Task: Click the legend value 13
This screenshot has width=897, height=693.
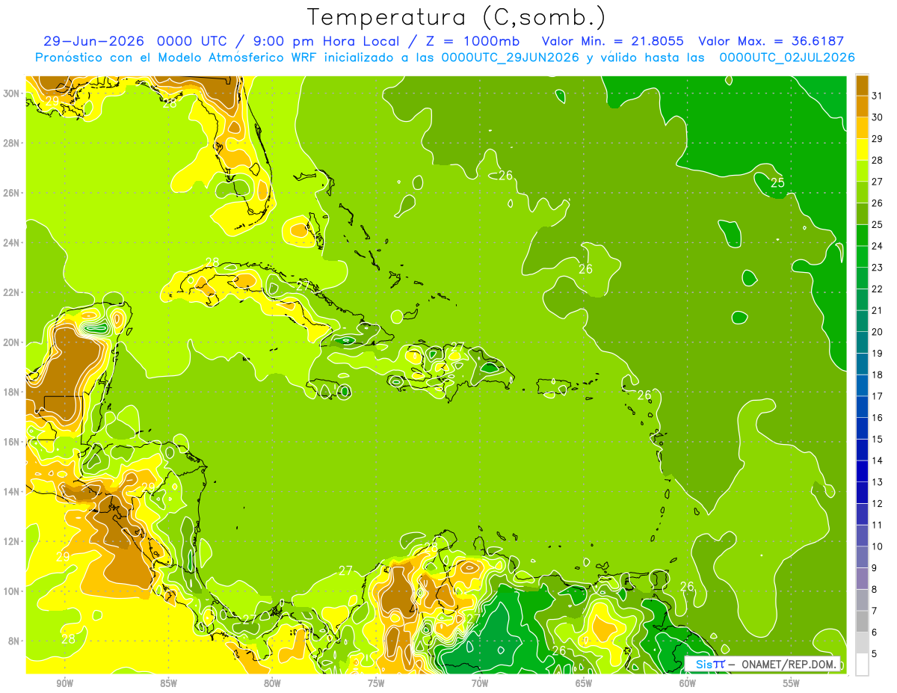Action: (x=878, y=482)
